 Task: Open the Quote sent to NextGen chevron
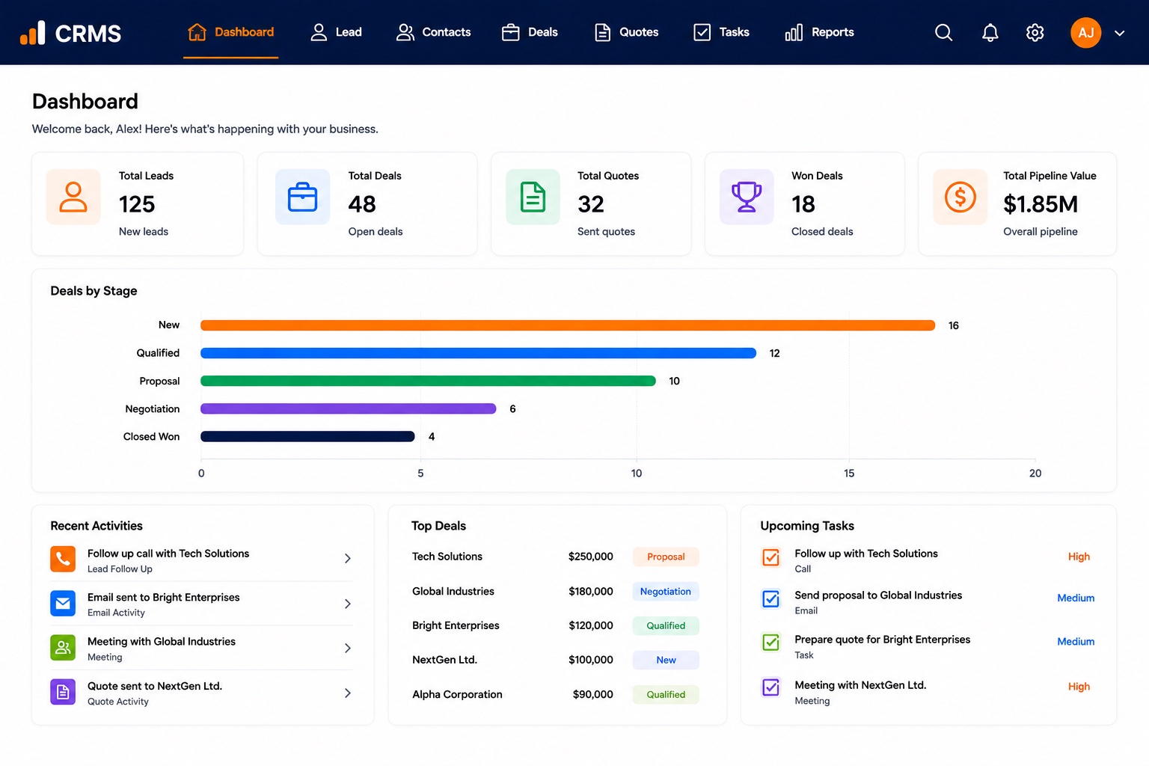coord(348,693)
